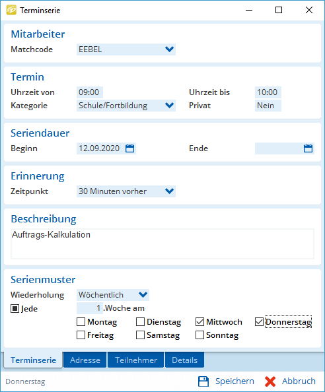Open calendar picker for Ende date
This screenshot has width=325, height=392.
308,148
